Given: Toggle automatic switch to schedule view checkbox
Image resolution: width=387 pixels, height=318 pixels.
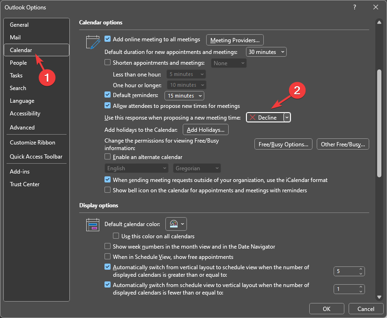Looking at the screenshot, I should tap(107, 267).
